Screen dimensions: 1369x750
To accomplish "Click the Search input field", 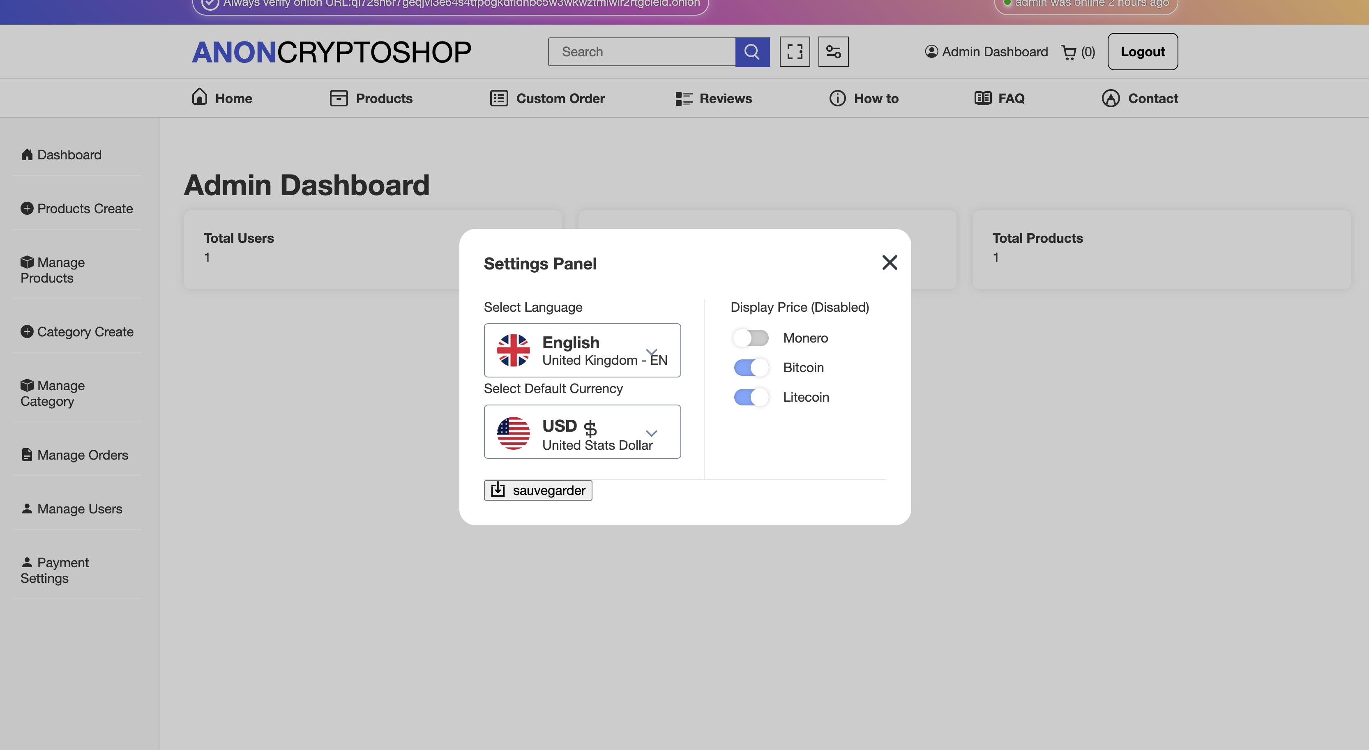I will (642, 51).
